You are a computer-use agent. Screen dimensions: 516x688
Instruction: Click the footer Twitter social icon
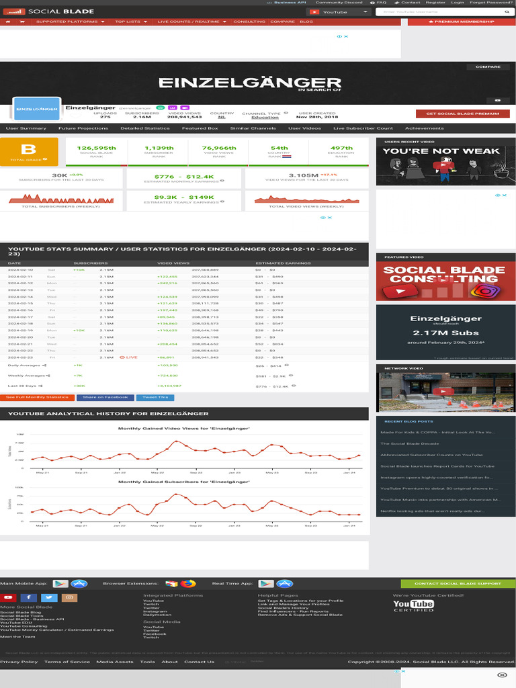[x=49, y=597]
